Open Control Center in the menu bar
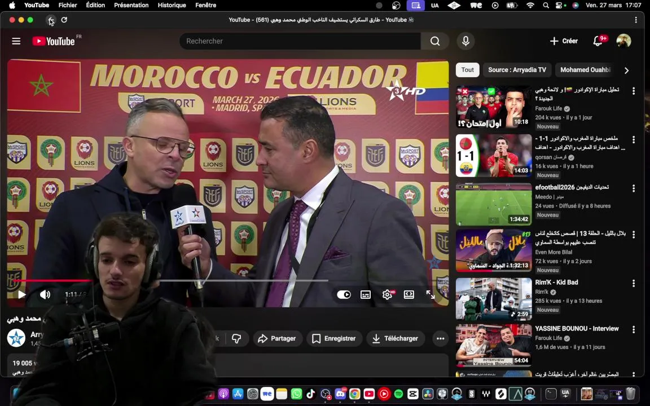 click(x=559, y=6)
